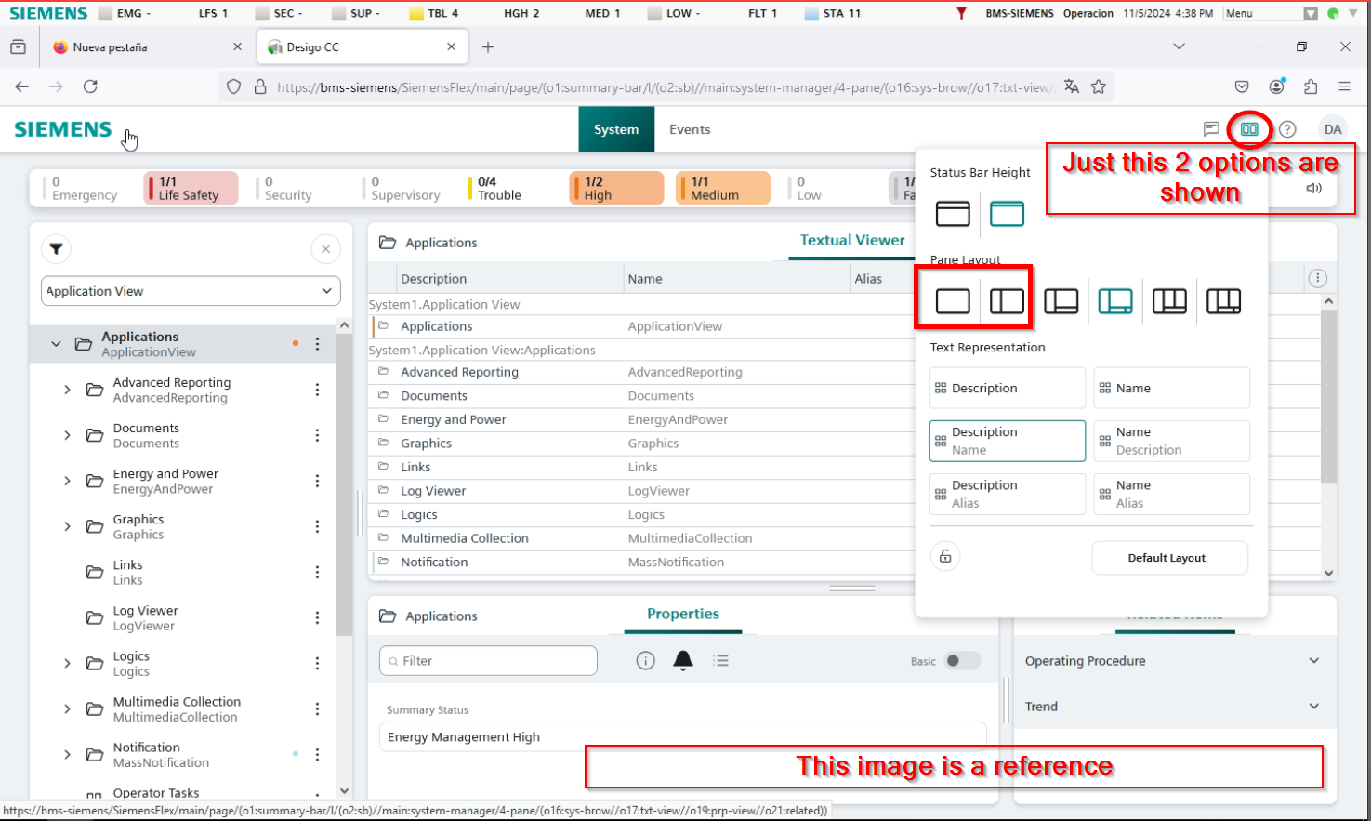Select Name Description text representation
Screen dimensions: 1371x821
[x=1171, y=441]
